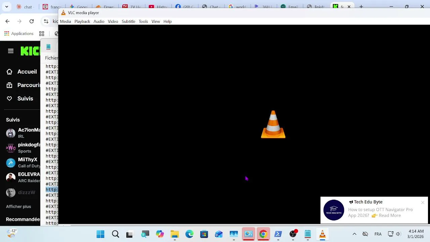Open Microsoft Store from taskbar
The width and height of the screenshot is (430, 242).
click(204, 234)
